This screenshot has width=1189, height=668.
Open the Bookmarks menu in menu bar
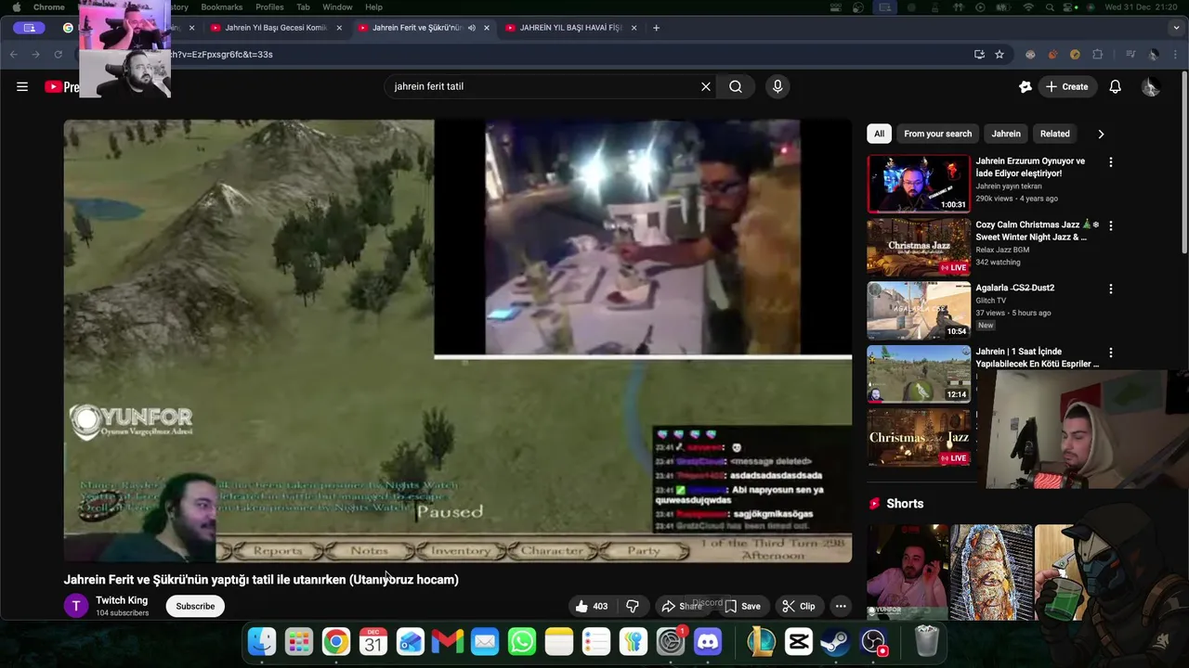[x=221, y=7]
